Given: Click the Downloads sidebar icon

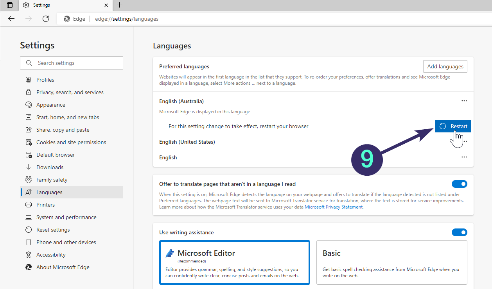Looking at the screenshot, I should [x=29, y=167].
